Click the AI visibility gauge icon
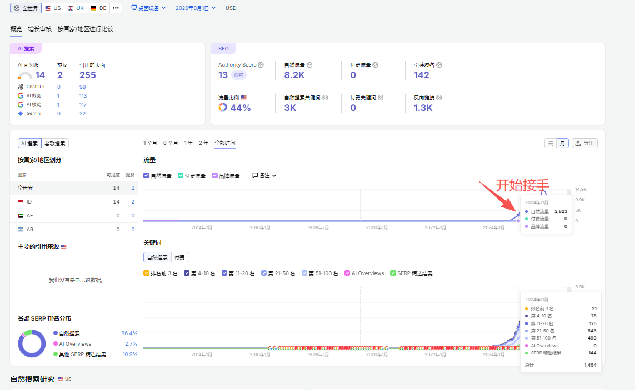Screen dimensions: 635x390 [x=24, y=75]
